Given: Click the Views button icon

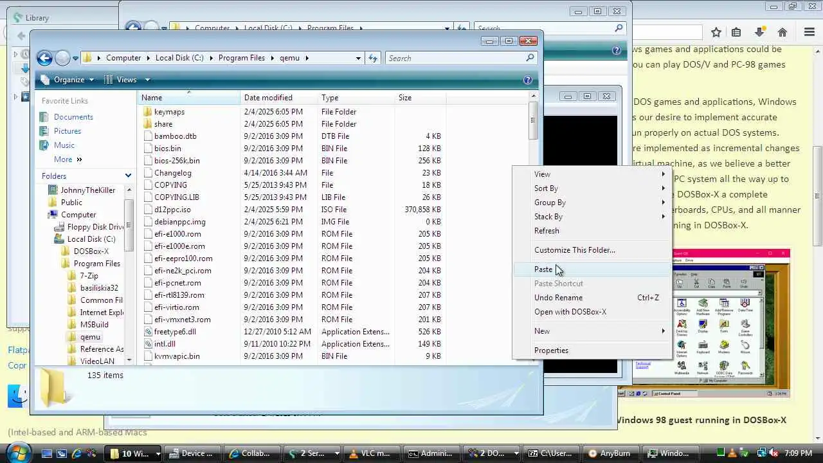Looking at the screenshot, I should (108, 80).
